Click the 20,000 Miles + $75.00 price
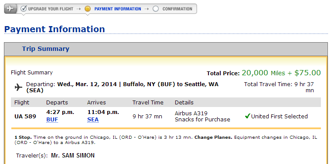 coord(281,73)
